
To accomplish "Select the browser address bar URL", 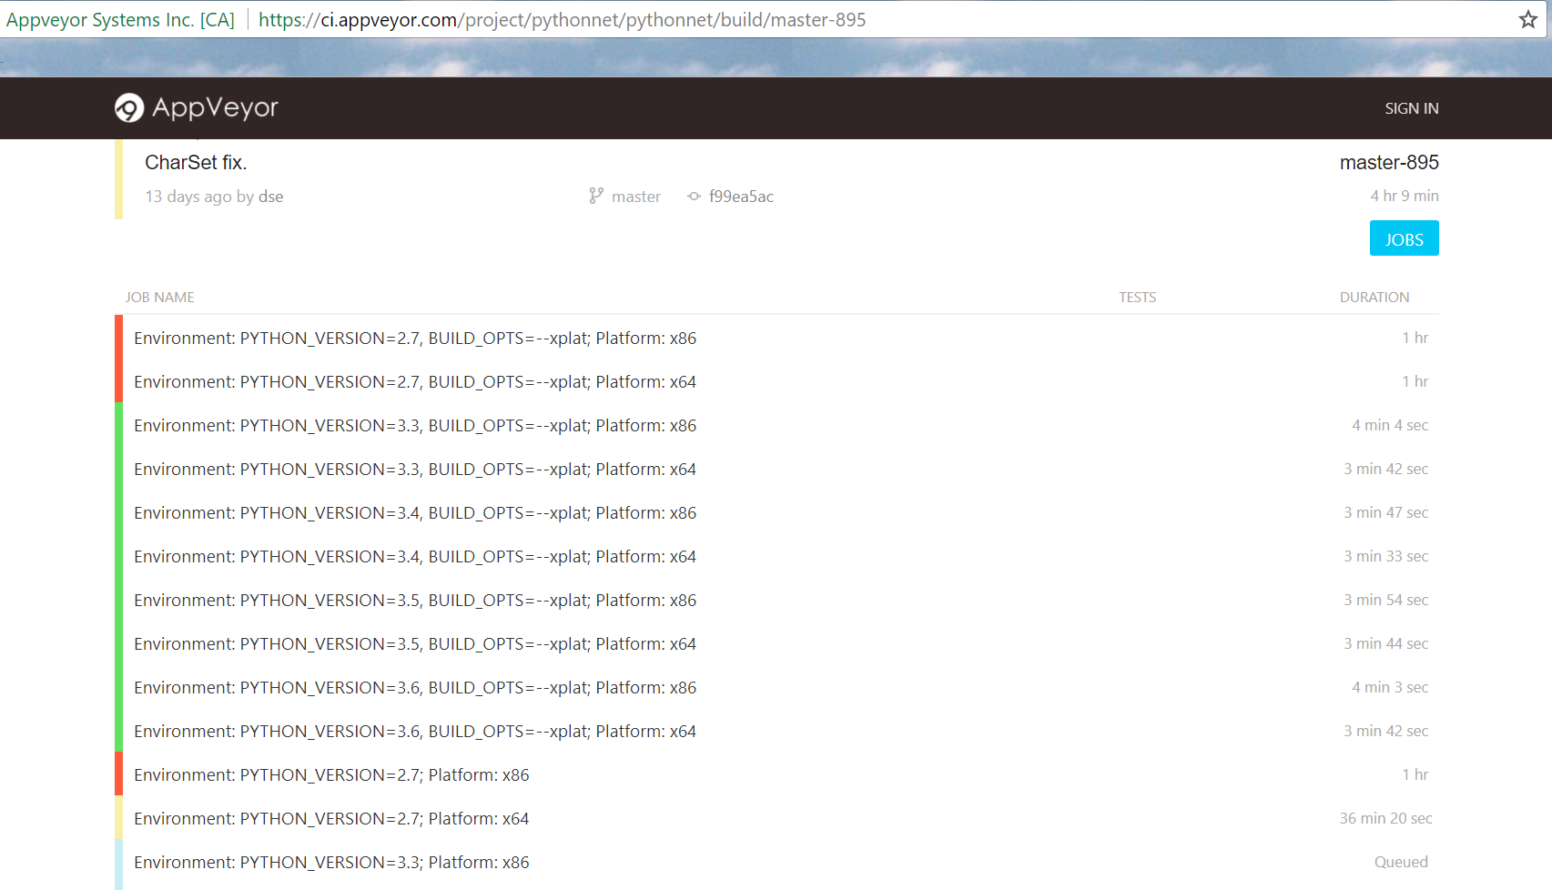I will coord(562,20).
